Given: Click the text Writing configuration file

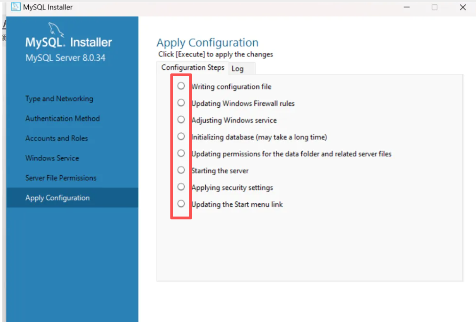Looking at the screenshot, I should coord(231,87).
